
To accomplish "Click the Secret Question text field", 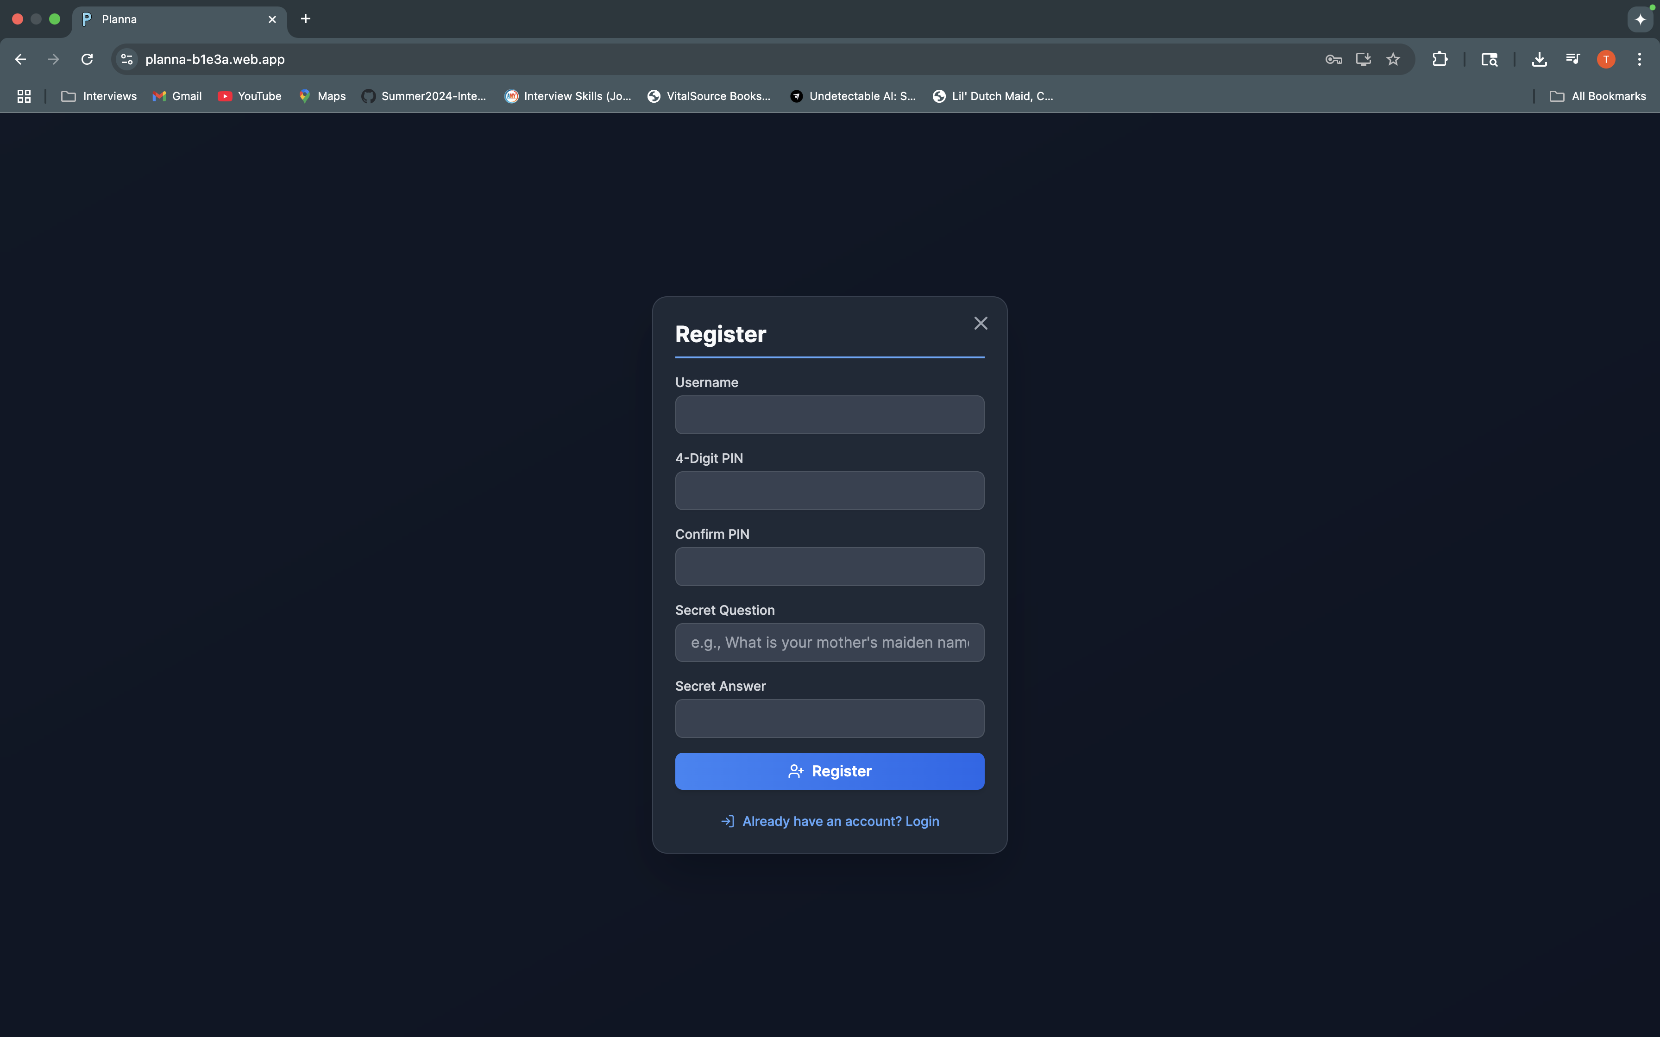I will 830,643.
